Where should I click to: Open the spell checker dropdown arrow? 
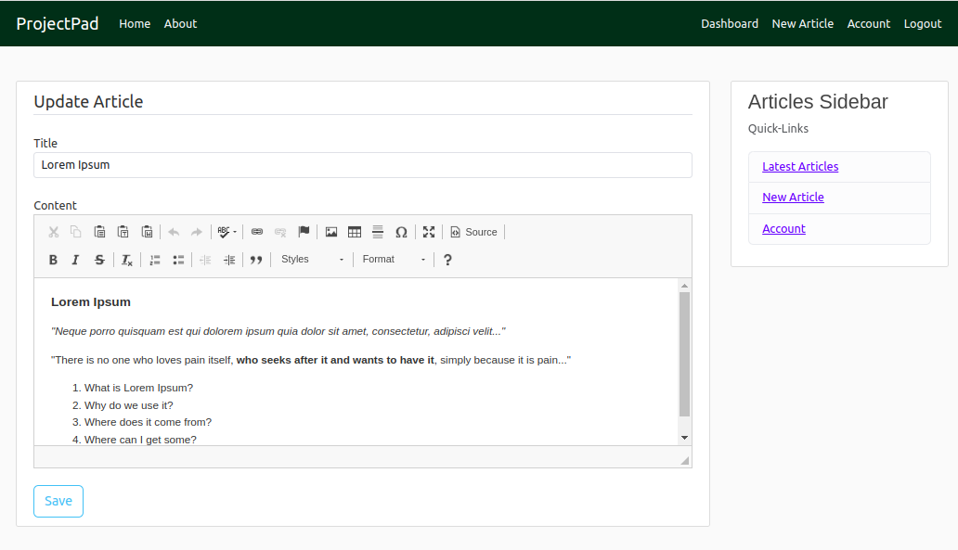click(234, 232)
